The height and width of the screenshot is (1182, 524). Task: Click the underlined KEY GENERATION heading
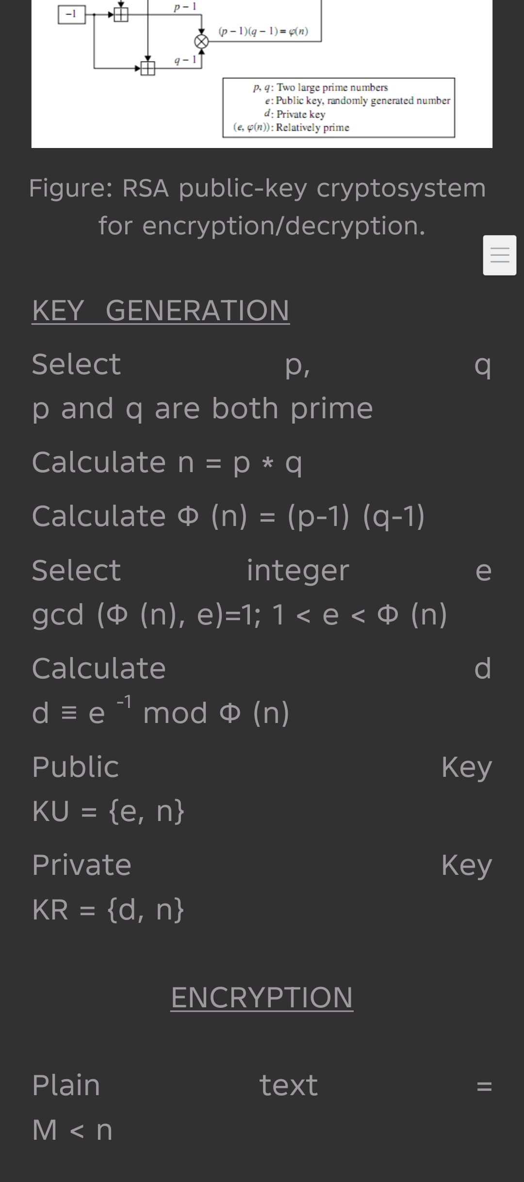click(x=161, y=311)
